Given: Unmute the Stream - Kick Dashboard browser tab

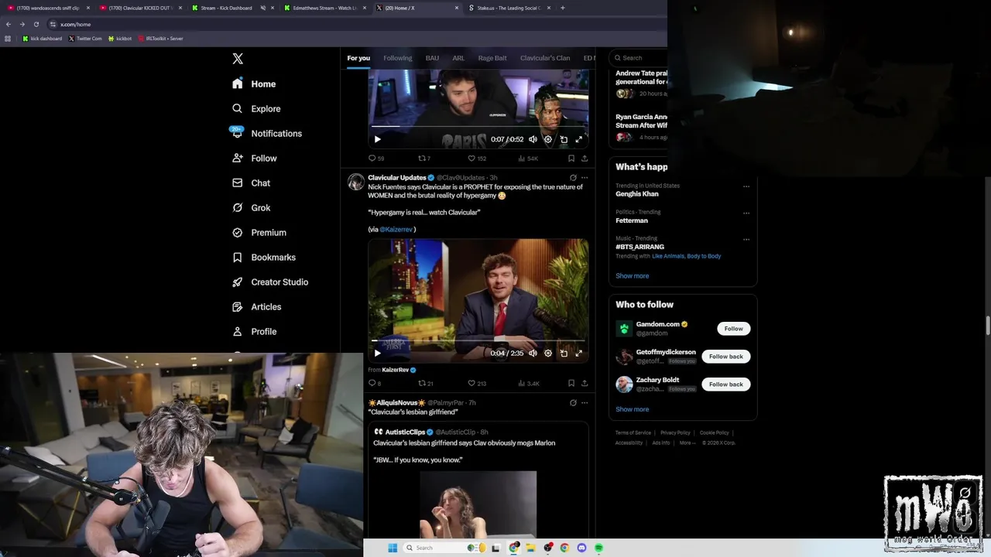Looking at the screenshot, I should click(x=263, y=8).
